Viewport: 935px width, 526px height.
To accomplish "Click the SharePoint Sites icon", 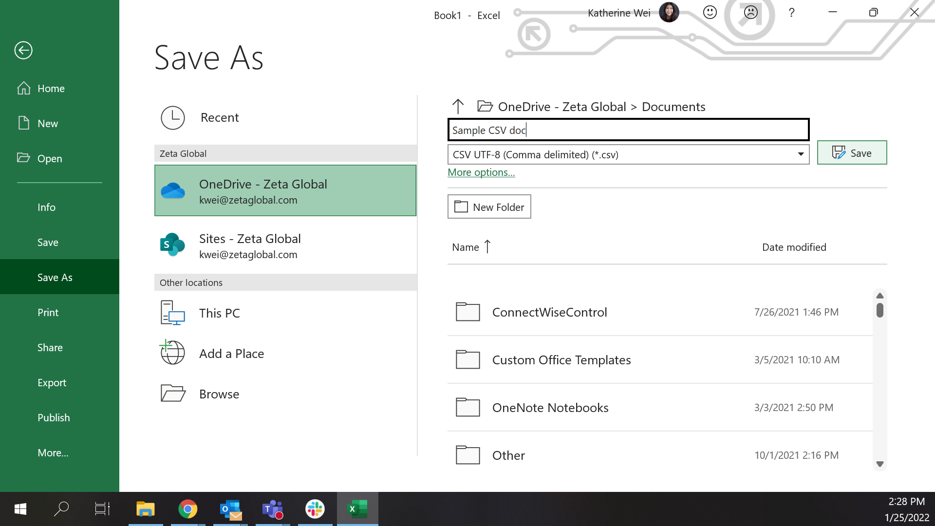I will 172,245.
